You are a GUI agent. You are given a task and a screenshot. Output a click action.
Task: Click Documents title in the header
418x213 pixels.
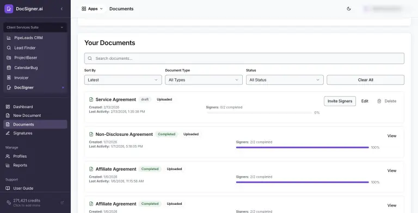121,9
